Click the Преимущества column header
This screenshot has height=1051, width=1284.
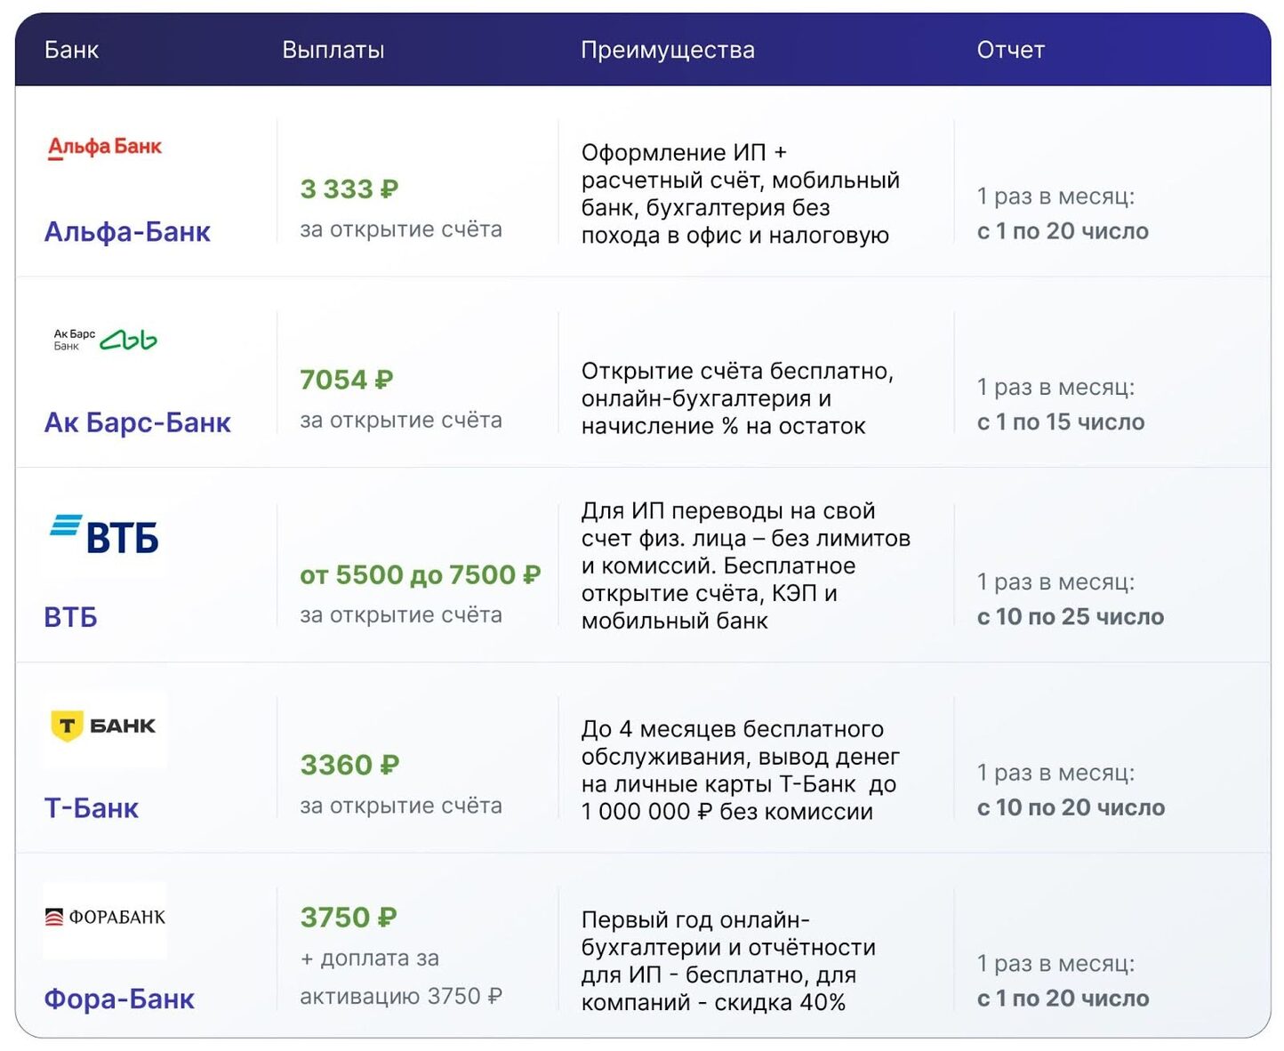pyautogui.click(x=668, y=50)
